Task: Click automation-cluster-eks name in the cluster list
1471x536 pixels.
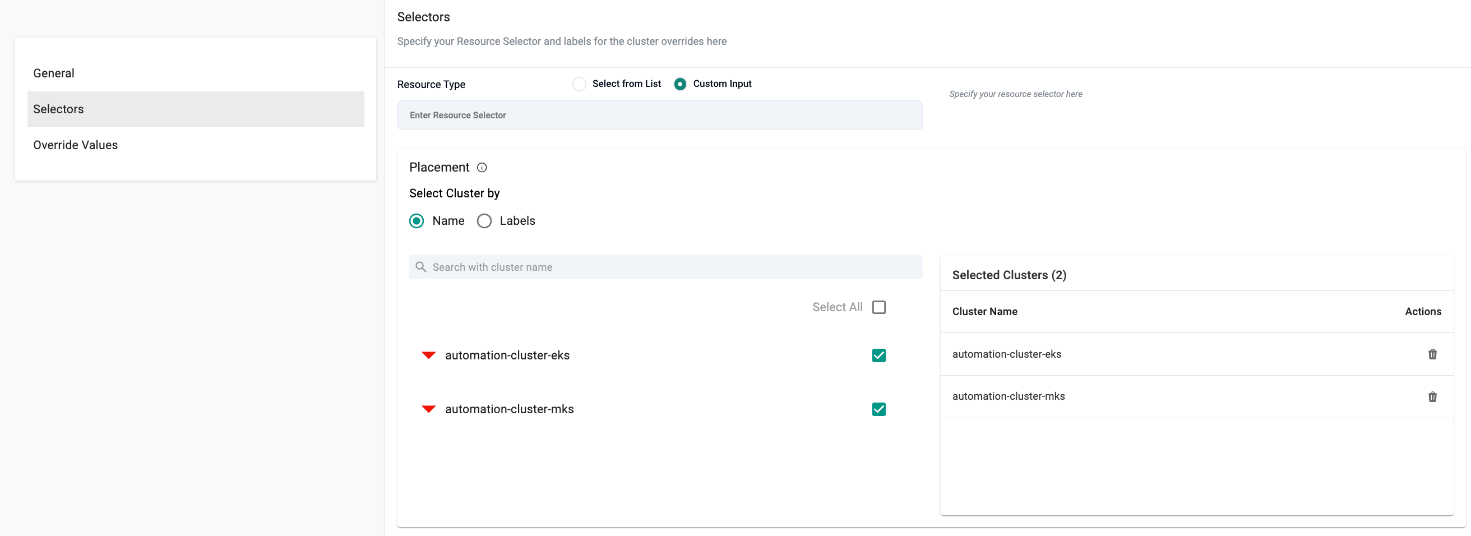Action: tap(507, 355)
